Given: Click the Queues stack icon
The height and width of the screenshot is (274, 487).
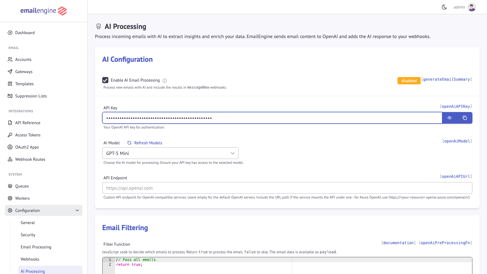Looking at the screenshot, I should point(10,186).
